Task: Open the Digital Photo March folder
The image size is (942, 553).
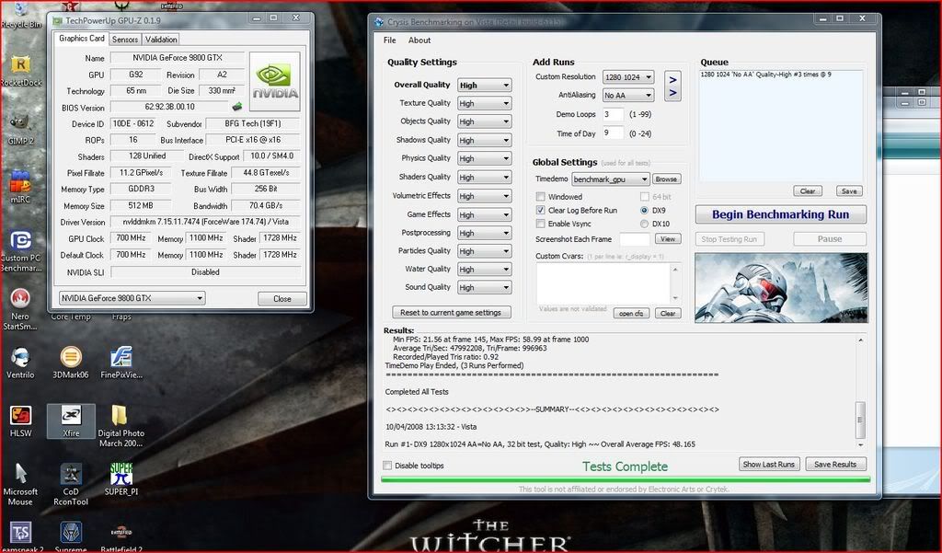Action: [121, 425]
